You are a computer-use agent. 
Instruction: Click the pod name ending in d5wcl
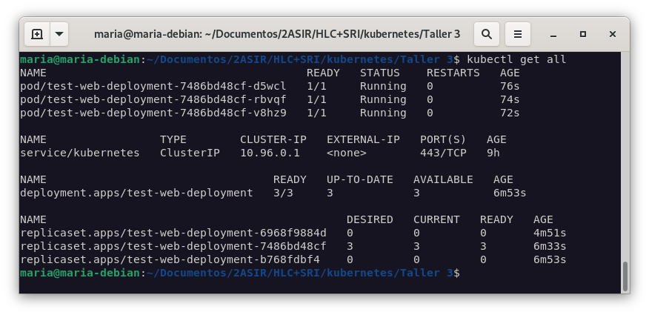tap(153, 86)
